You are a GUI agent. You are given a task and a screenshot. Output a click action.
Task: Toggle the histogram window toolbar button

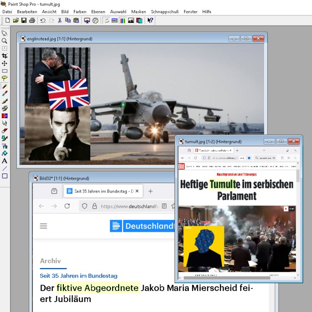click(131, 21)
